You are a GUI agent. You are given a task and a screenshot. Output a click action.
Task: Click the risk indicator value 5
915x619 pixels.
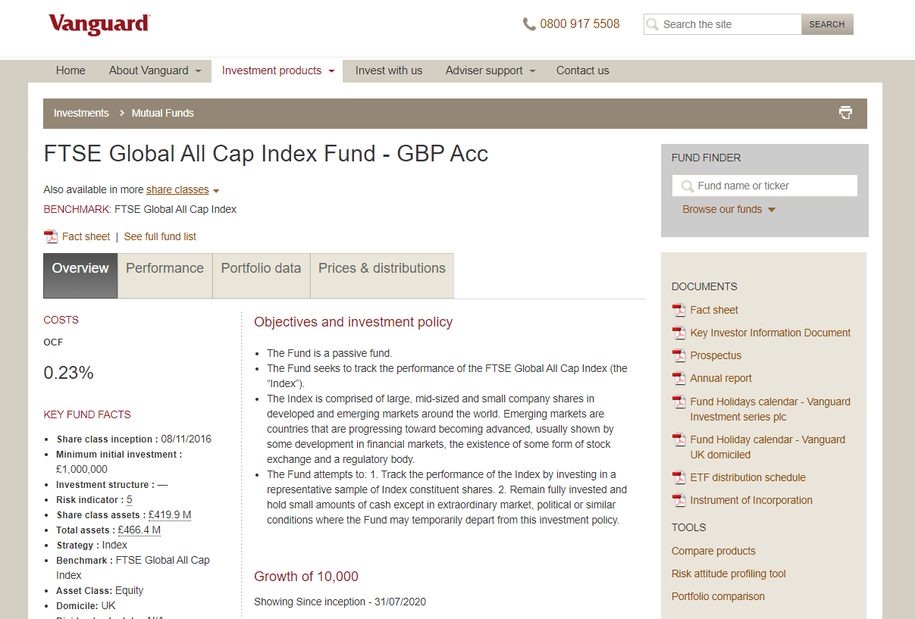(130, 500)
